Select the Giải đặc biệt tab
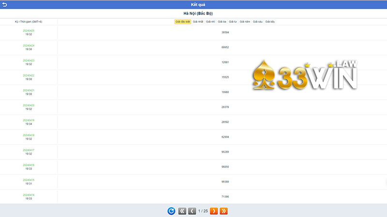 point(183,22)
